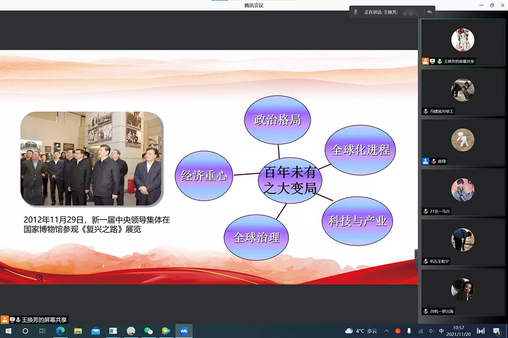Open the Windows Start menu

(x=8, y=331)
